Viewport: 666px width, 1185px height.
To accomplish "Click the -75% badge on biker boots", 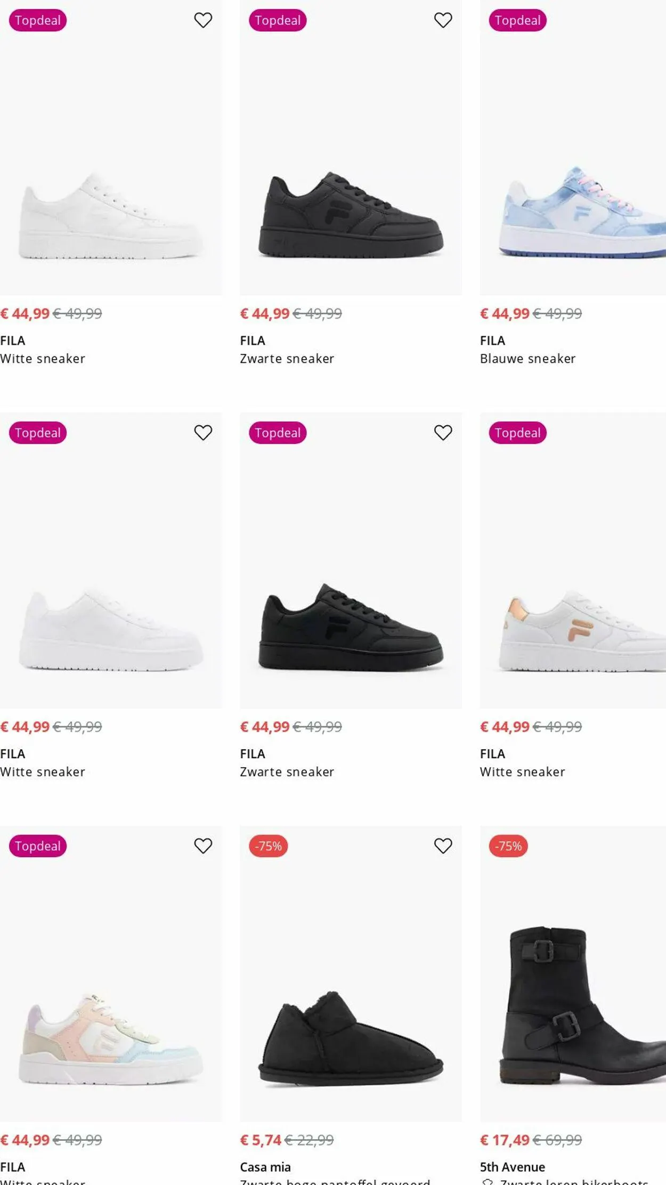I will tap(508, 846).
